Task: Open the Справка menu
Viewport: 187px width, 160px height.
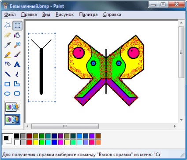Action: point(112,15)
